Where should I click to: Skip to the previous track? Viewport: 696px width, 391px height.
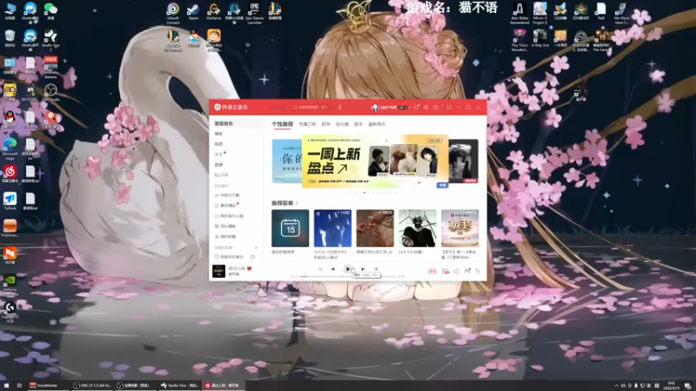[x=333, y=269]
